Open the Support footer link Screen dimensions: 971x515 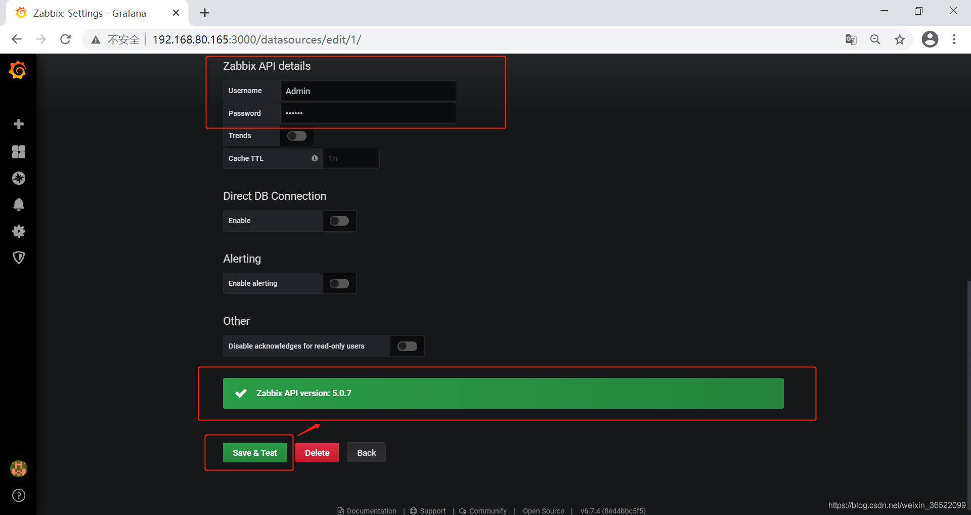click(428, 510)
